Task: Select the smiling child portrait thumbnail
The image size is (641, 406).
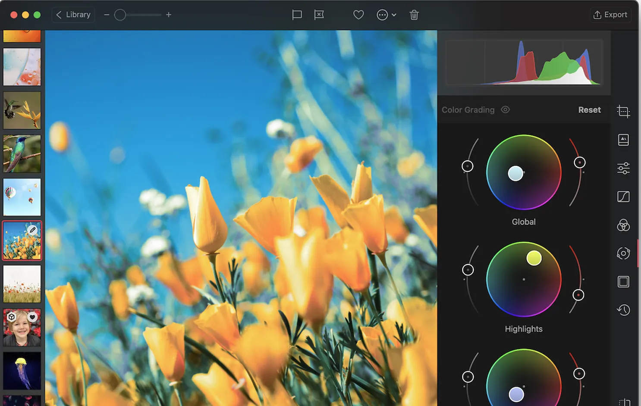Action: click(x=22, y=328)
